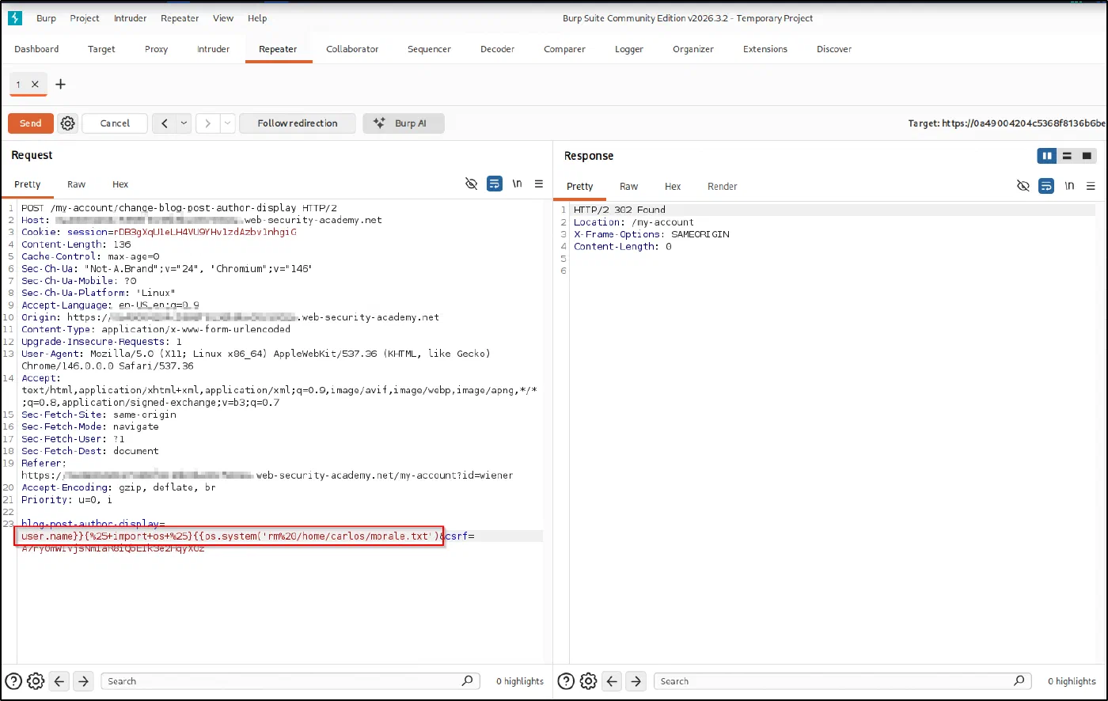The width and height of the screenshot is (1108, 701).
Task: Open the Collaborator tab
Action: point(352,49)
